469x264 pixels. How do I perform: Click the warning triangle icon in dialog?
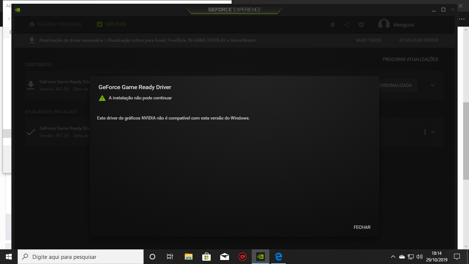tap(102, 98)
